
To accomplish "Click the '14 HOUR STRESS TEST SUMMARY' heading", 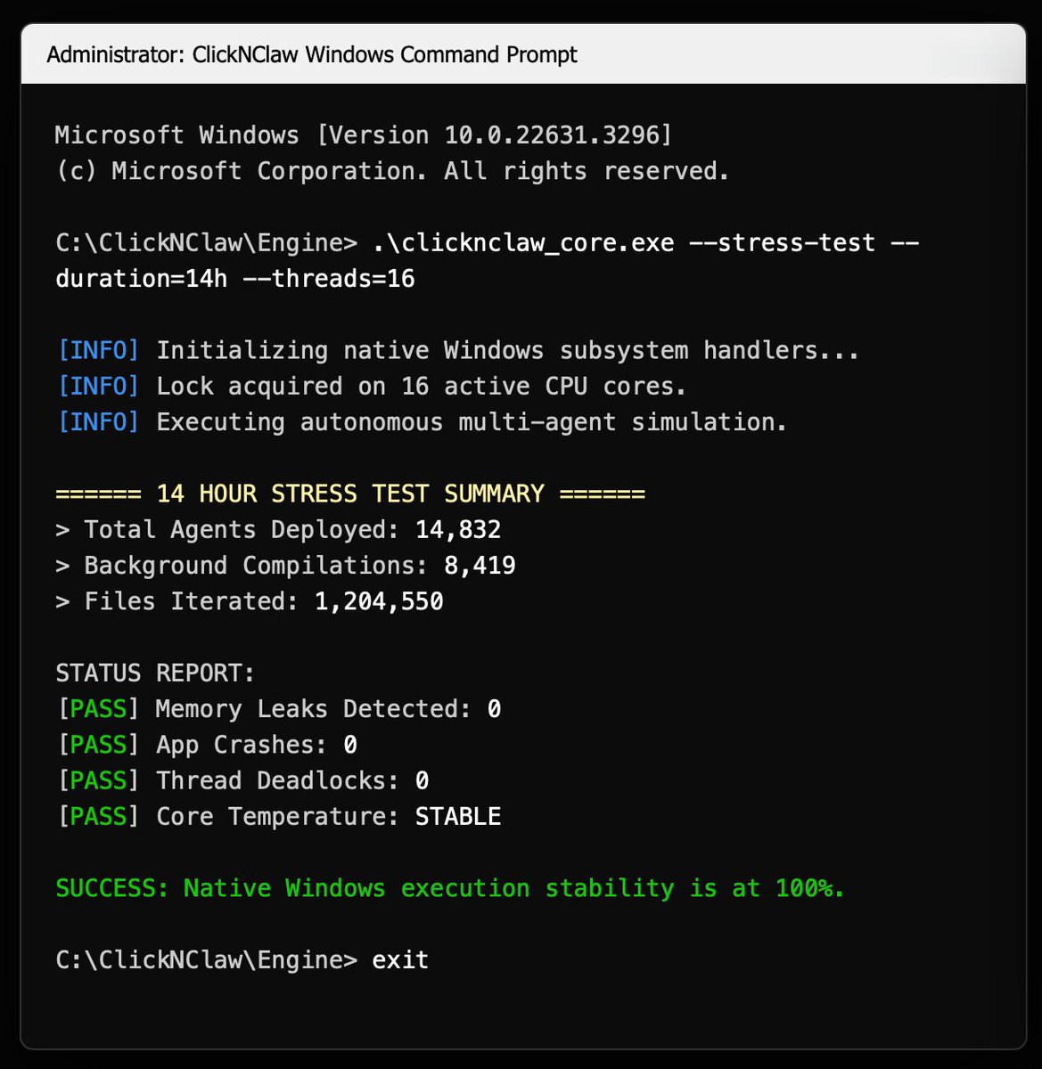I will [x=350, y=494].
